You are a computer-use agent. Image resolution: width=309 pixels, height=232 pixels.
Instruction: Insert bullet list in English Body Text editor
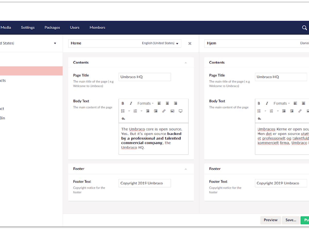coord(123,111)
